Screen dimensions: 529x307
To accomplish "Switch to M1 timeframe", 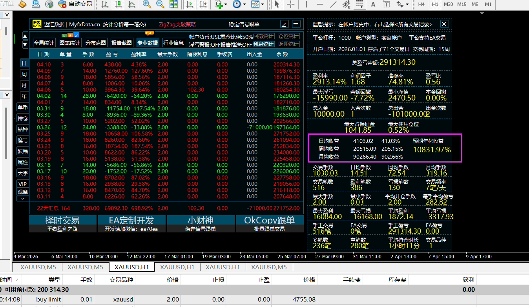I will point(488,4).
